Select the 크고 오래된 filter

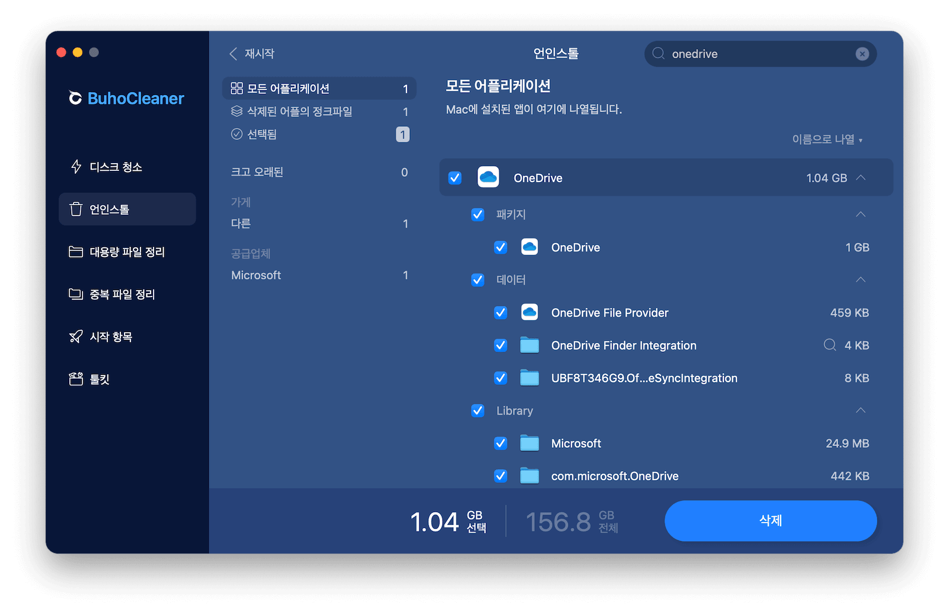(319, 172)
